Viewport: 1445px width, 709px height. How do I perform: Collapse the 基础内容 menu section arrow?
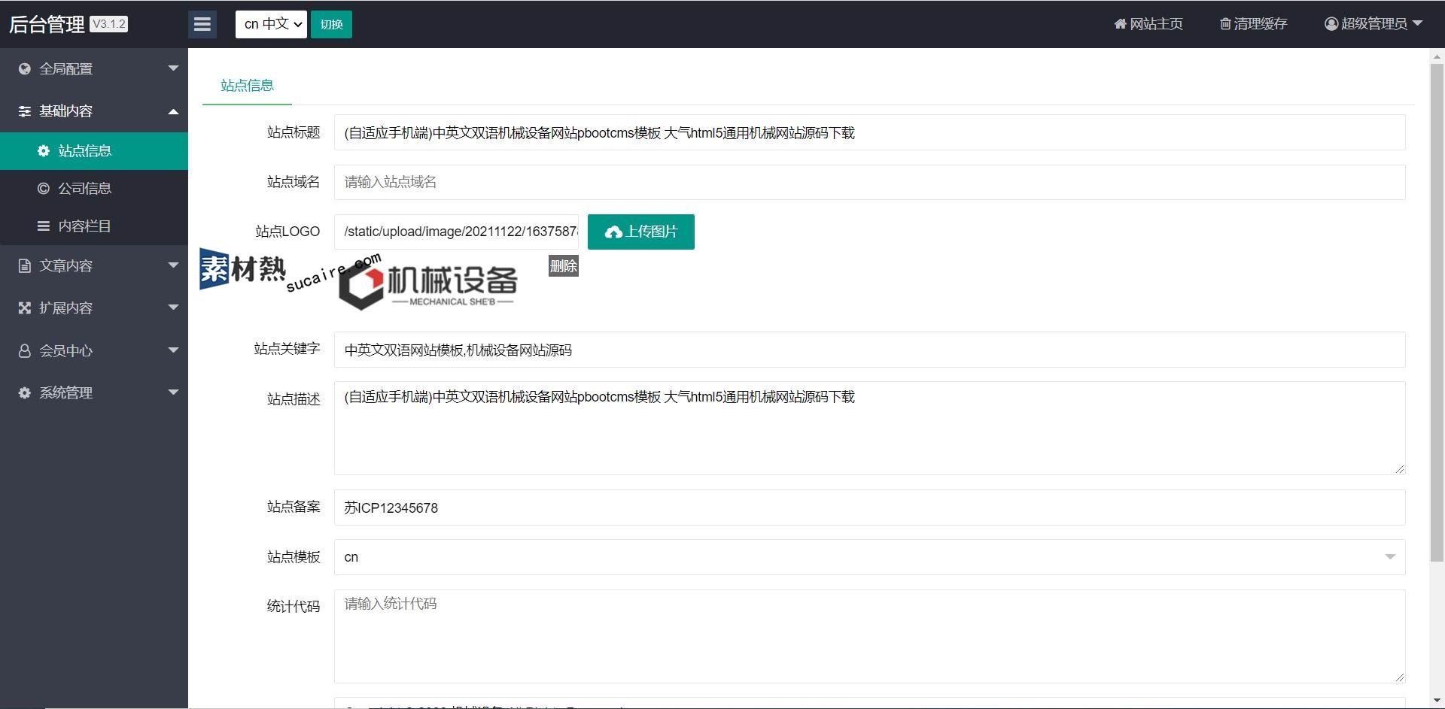pyautogui.click(x=173, y=111)
